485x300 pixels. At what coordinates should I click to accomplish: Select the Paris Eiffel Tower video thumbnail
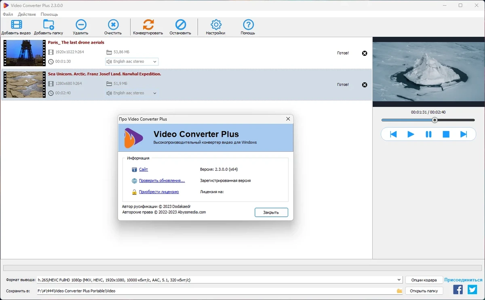[25, 53]
